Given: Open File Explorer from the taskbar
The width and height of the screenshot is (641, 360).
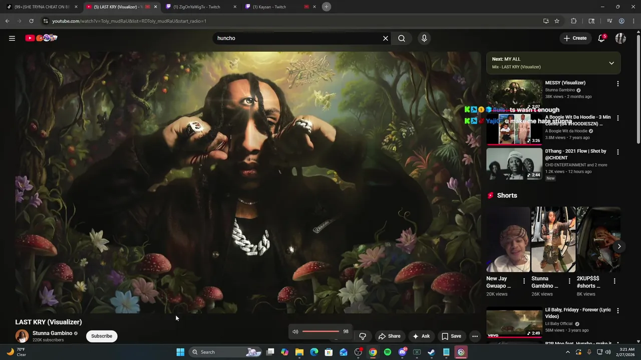Looking at the screenshot, I should [x=299, y=352].
